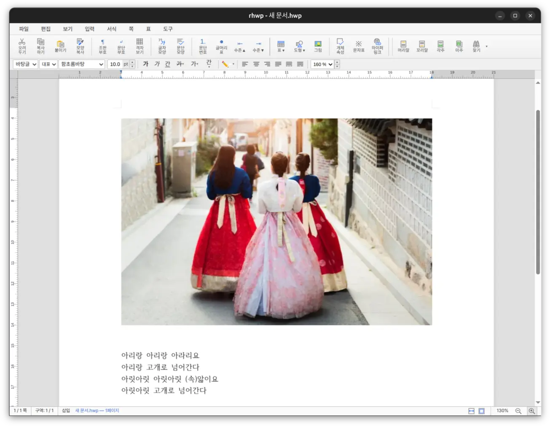Open the 바탕글 style dropdown
The height and width of the screenshot is (426, 550).
click(24, 64)
